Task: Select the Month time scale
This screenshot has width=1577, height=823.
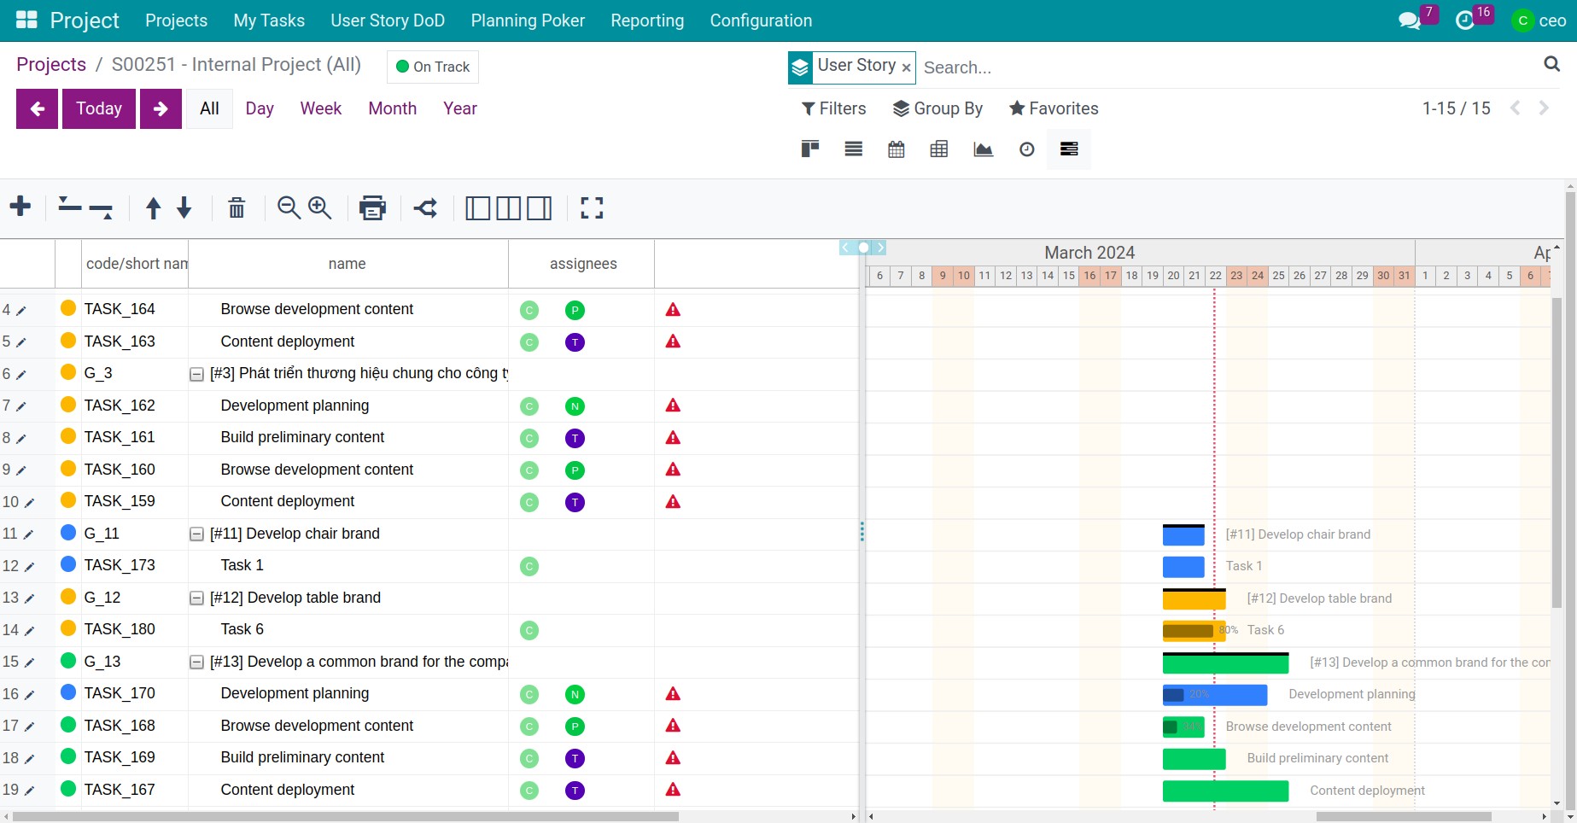Action: click(393, 108)
